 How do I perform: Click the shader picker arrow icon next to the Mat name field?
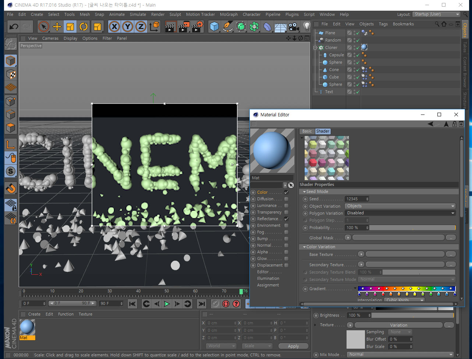click(291, 185)
